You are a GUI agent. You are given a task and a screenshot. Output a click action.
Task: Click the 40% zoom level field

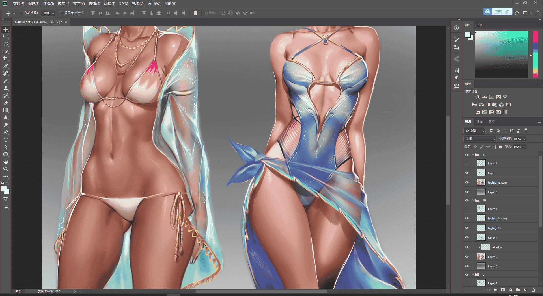[18, 291]
